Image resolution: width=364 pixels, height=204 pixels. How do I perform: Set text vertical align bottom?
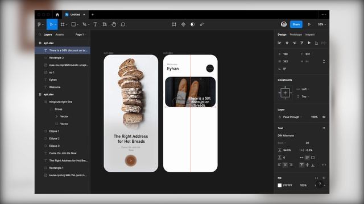(313, 165)
